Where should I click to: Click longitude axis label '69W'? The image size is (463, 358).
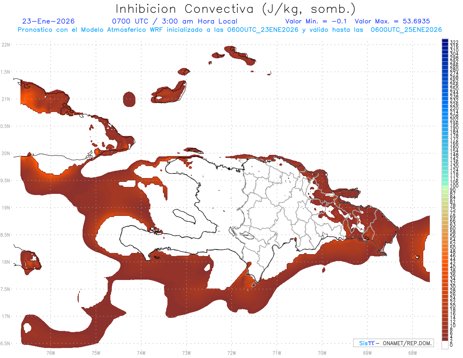pos(367,353)
